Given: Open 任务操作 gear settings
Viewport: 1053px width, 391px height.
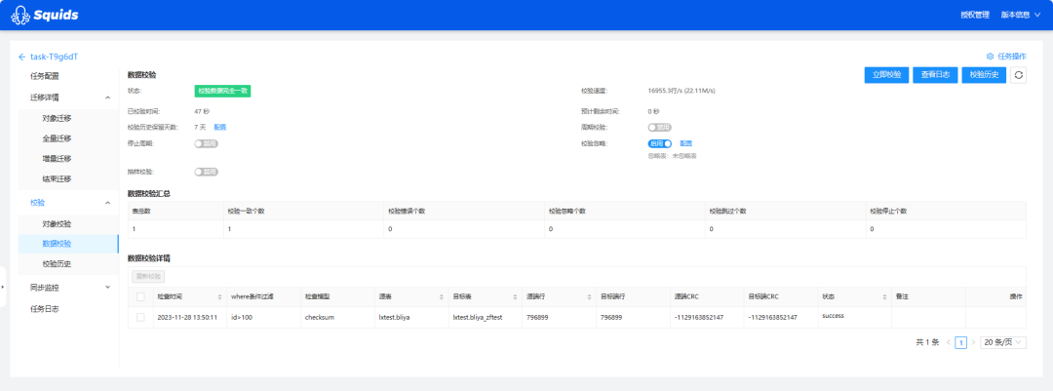Looking at the screenshot, I should point(1005,57).
